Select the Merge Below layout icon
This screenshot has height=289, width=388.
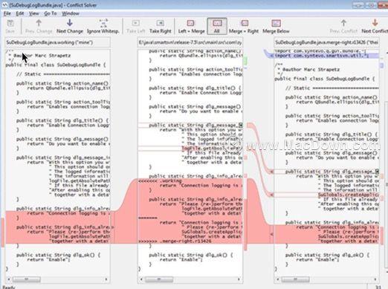click(276, 23)
